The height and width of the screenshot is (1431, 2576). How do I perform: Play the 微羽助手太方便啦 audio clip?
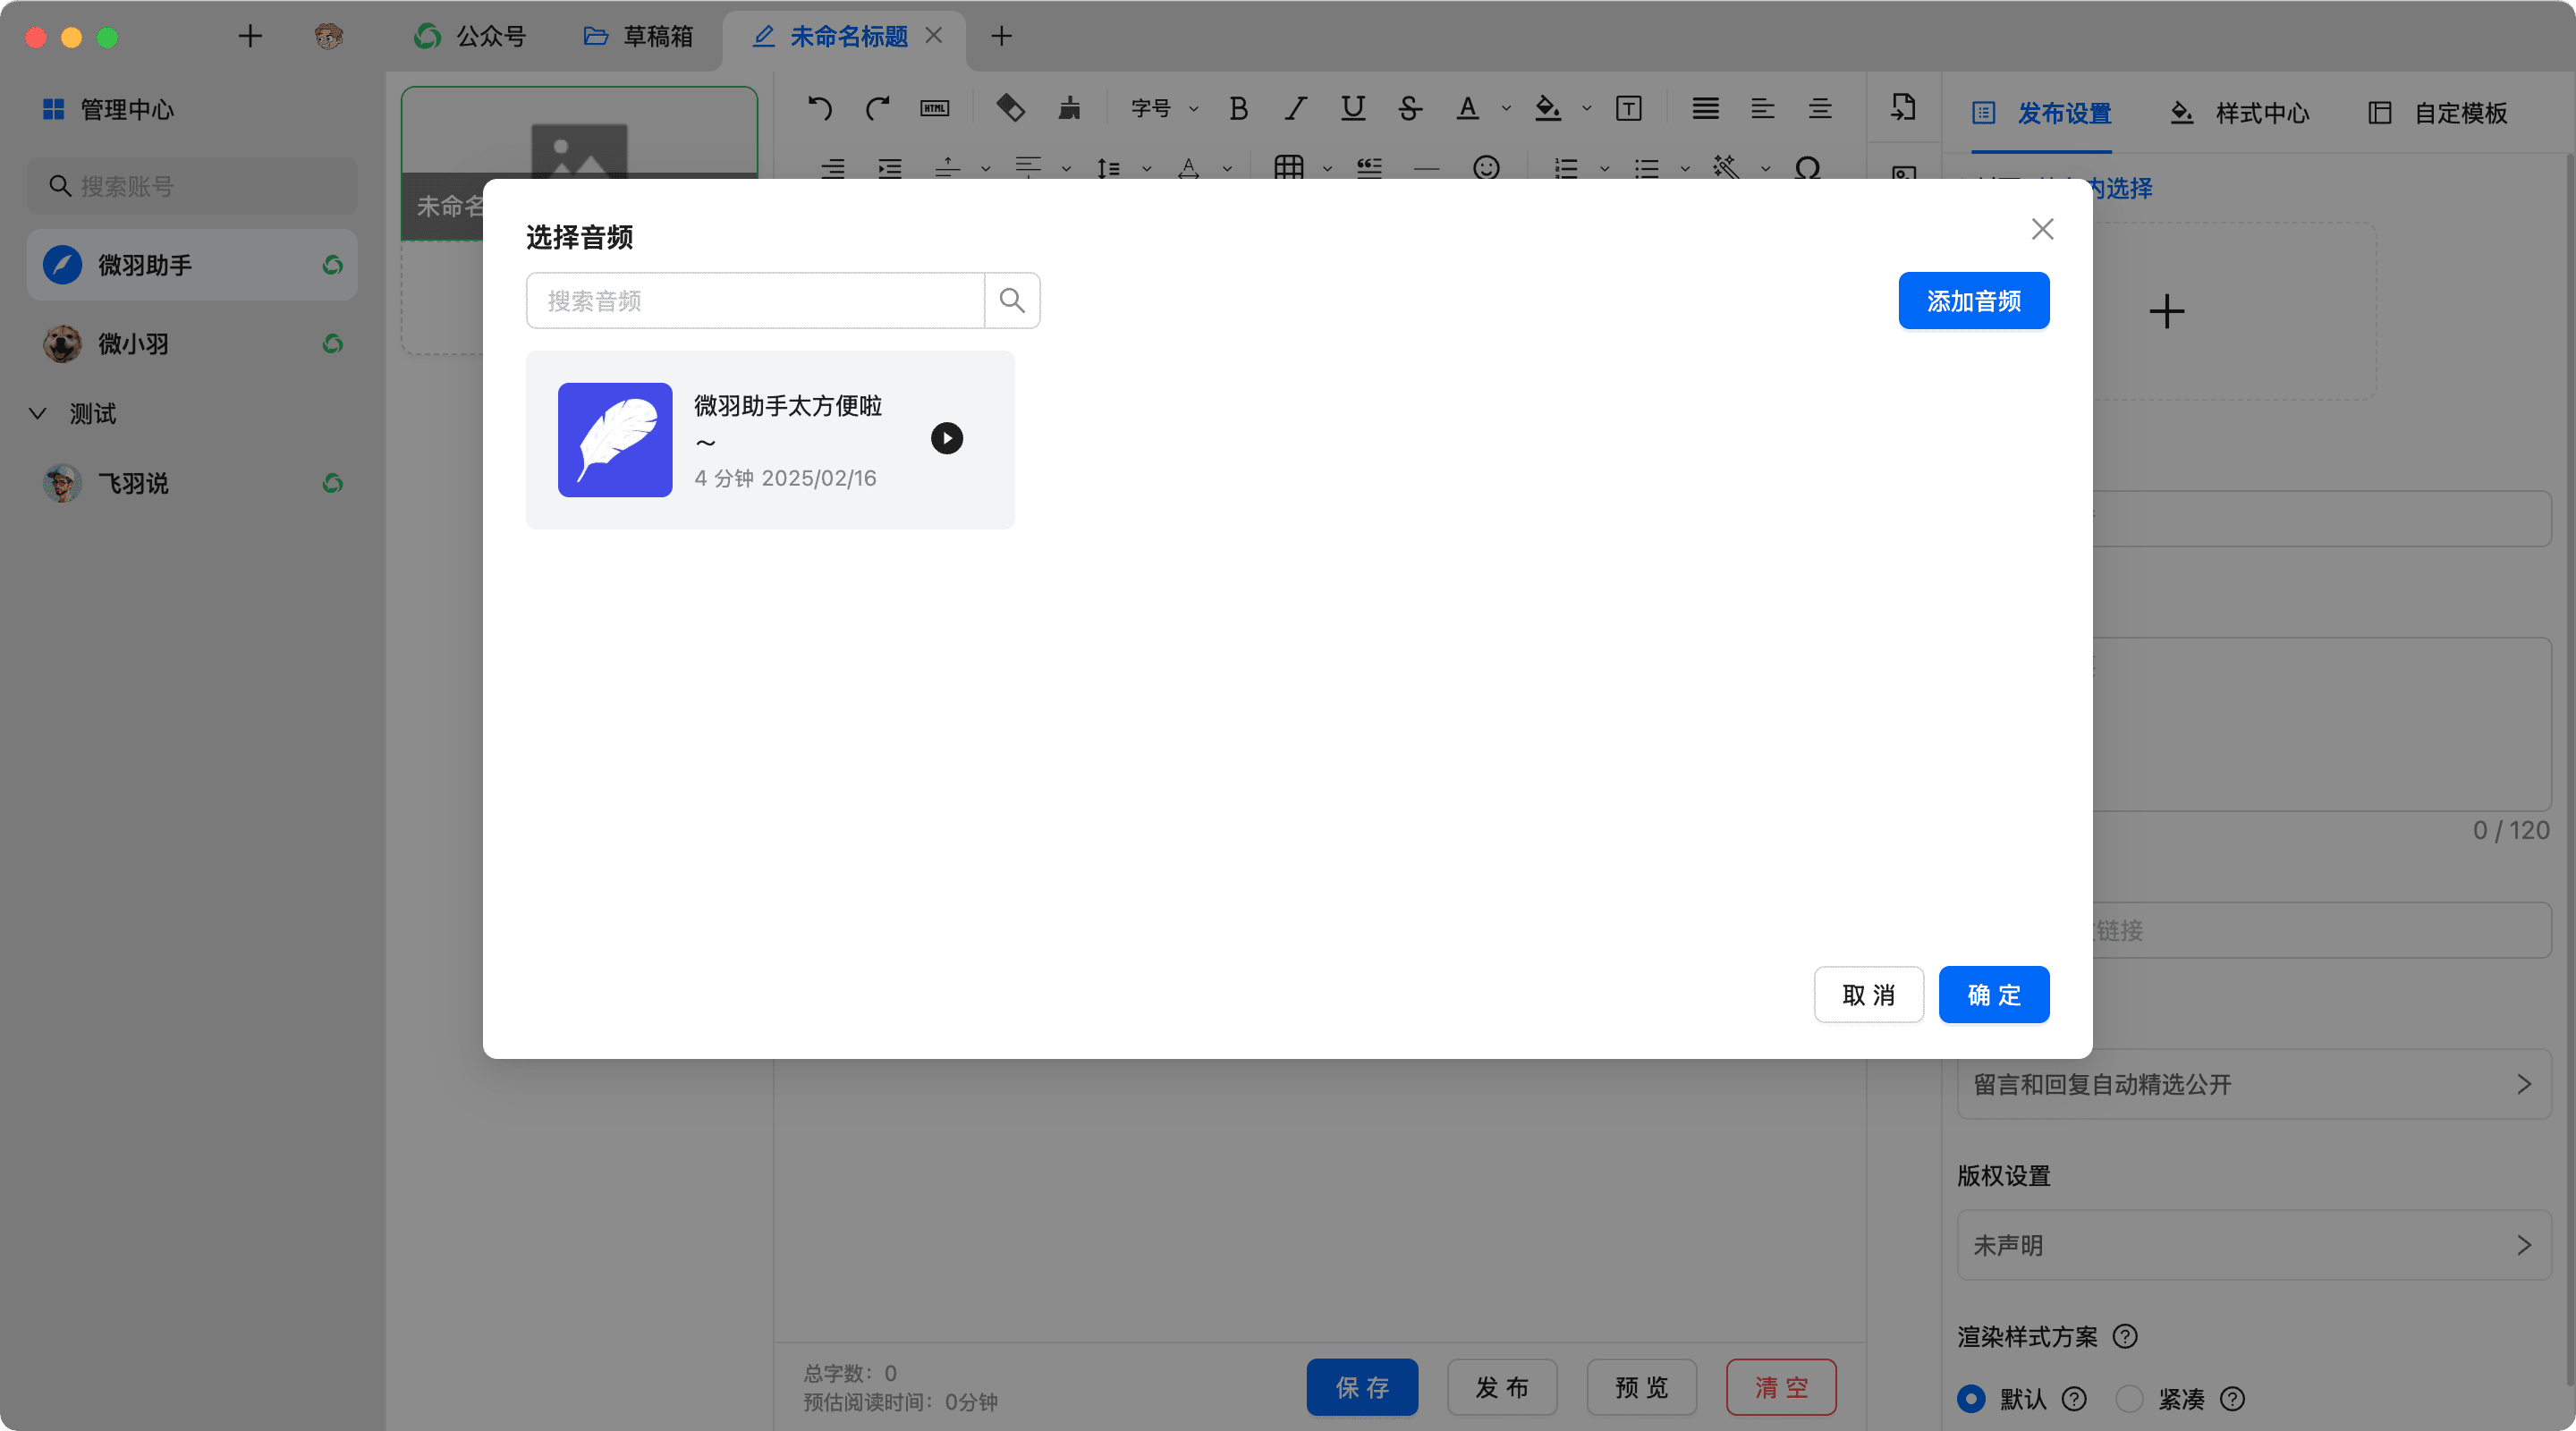click(946, 438)
